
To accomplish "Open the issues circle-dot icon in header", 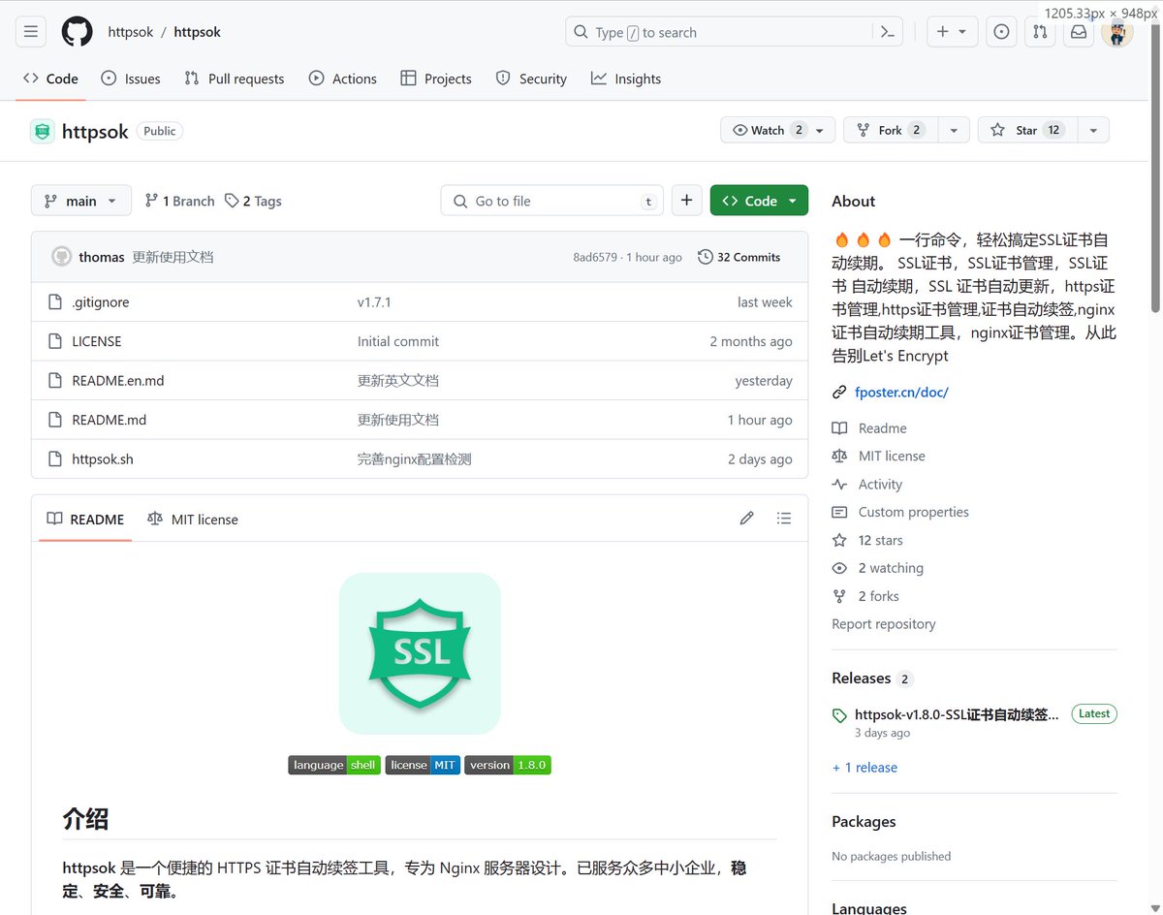I will (x=1001, y=32).
